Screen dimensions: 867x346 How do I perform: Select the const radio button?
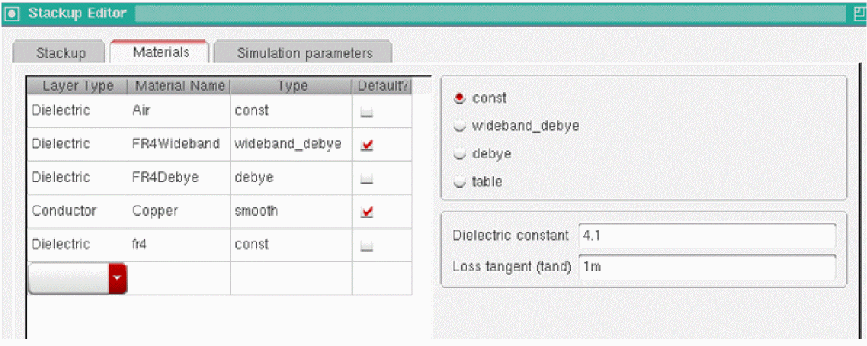point(460,98)
